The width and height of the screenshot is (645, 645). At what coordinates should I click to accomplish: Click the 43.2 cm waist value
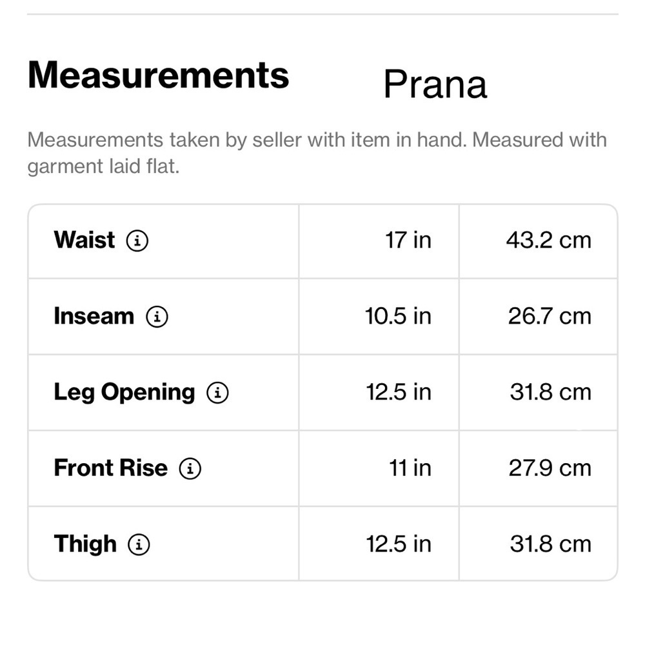pyautogui.click(x=549, y=240)
